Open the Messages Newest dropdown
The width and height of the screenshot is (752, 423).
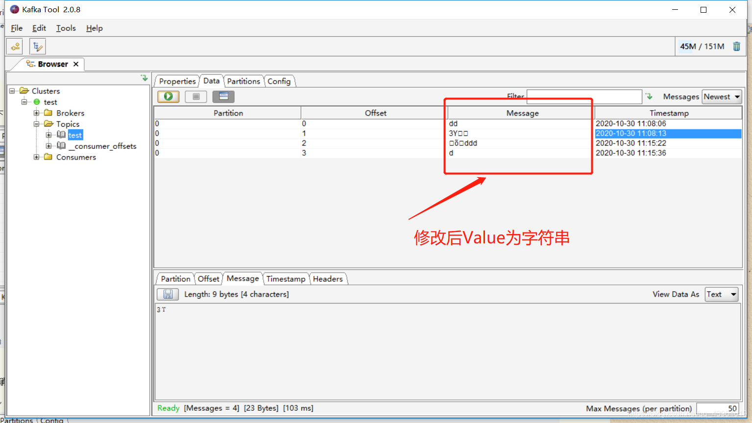[x=722, y=96]
